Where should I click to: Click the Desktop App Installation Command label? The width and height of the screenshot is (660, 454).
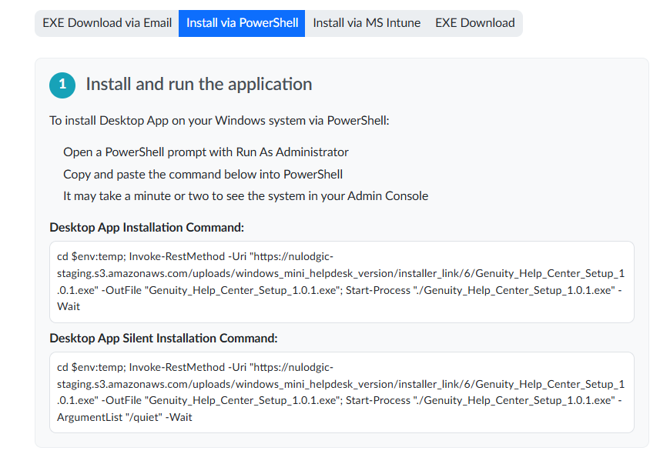coord(146,228)
